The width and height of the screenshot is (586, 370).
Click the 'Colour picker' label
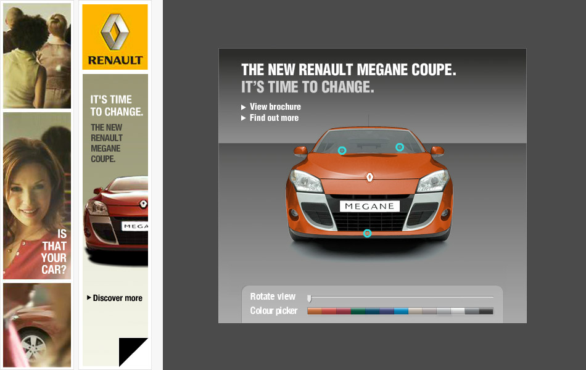coord(274,311)
